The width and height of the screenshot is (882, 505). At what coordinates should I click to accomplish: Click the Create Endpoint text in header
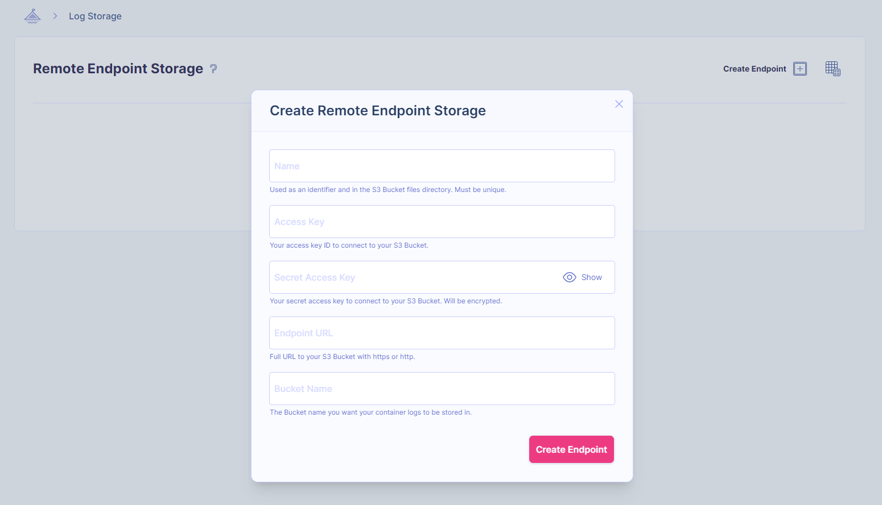click(755, 69)
